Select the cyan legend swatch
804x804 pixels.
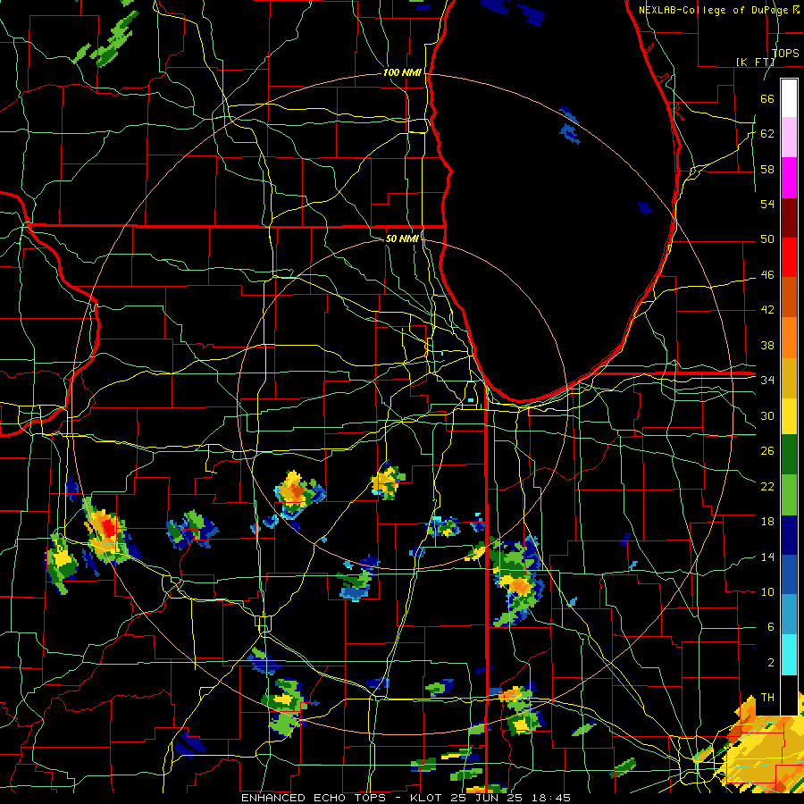click(789, 655)
